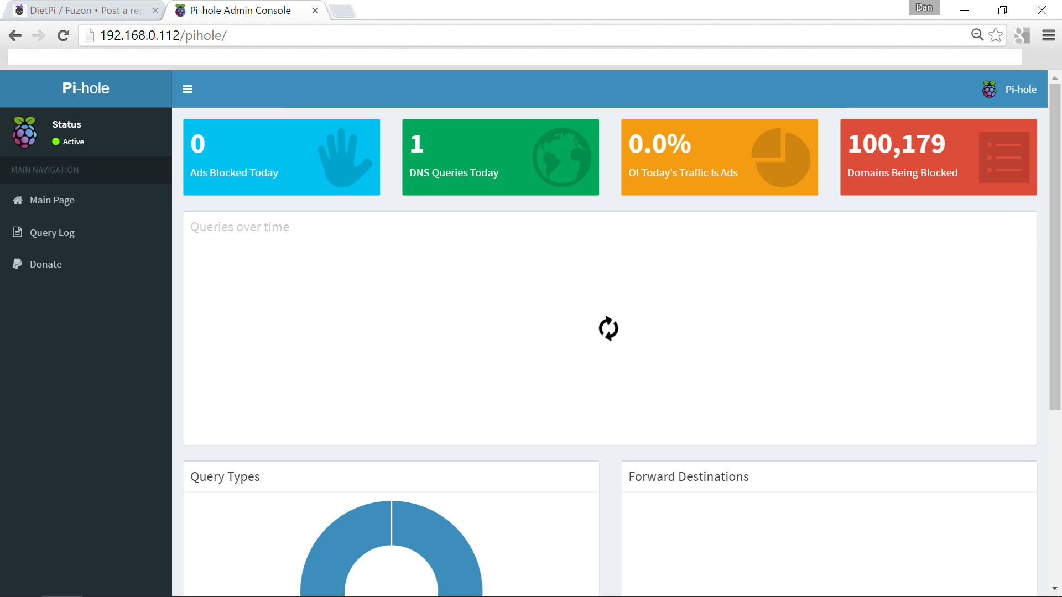Bookmark this page with the star icon
Image resolution: width=1062 pixels, height=597 pixels.
pos(996,35)
